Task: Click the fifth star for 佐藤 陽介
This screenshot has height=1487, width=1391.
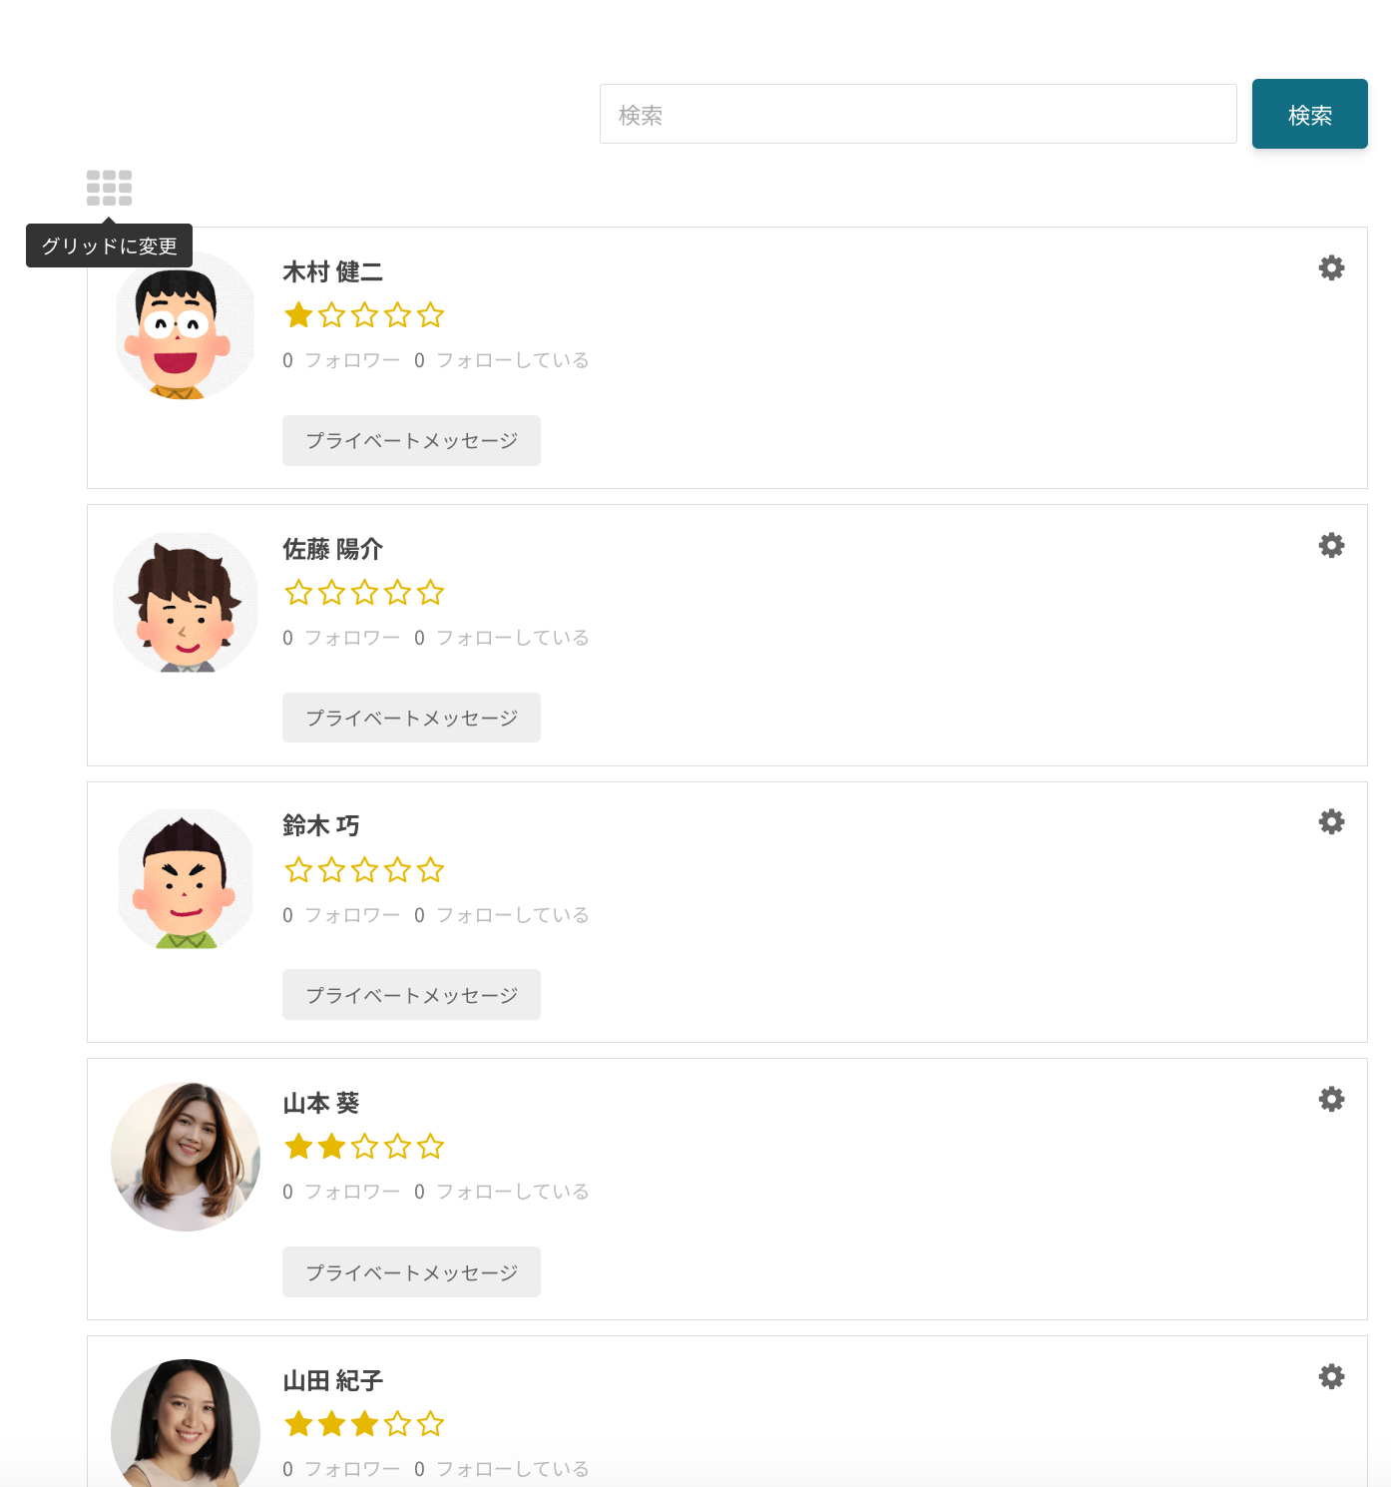Action: click(430, 593)
